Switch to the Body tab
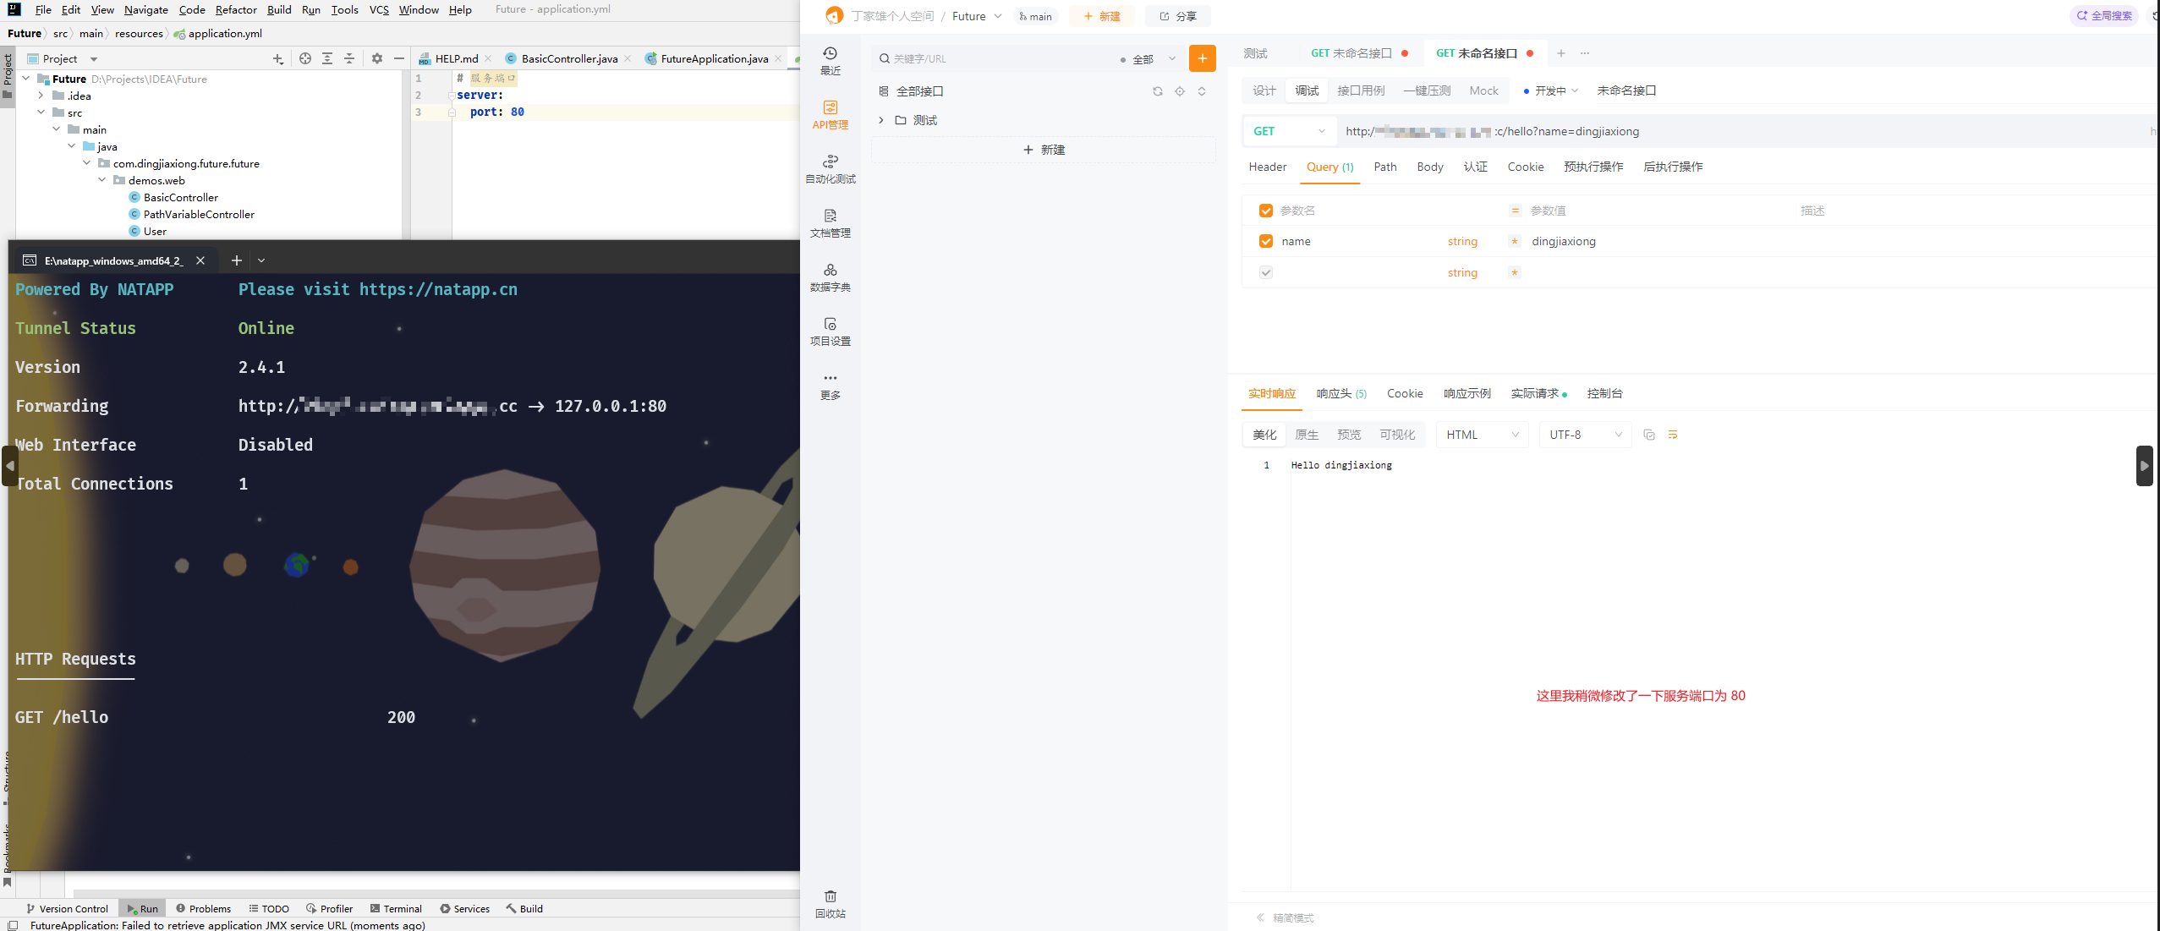This screenshot has height=931, width=2160. coord(1429,167)
